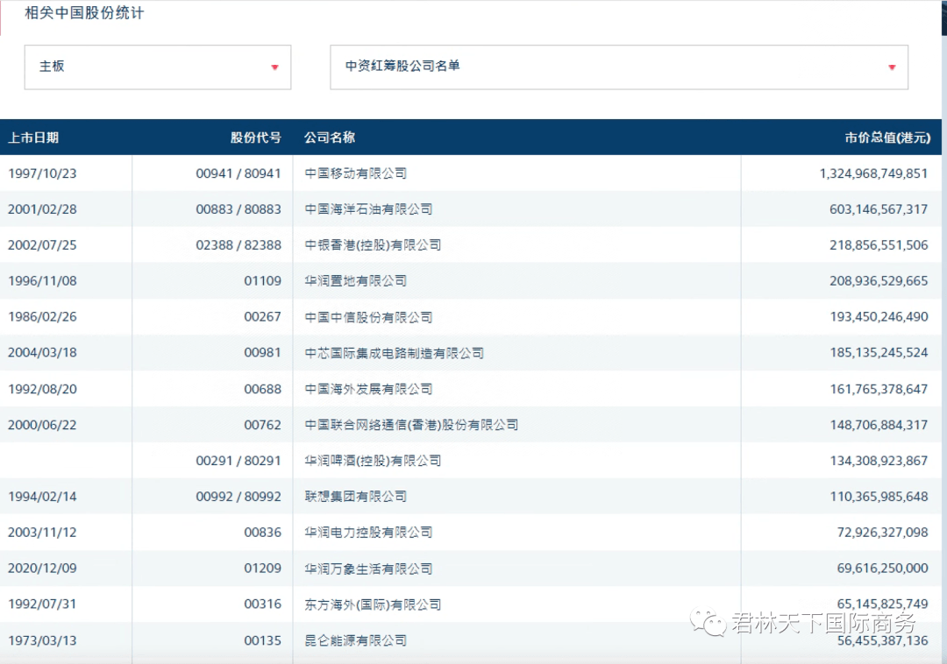947x664 pixels.
Task: Select market value 110,365,985,648
Action: coord(879,497)
